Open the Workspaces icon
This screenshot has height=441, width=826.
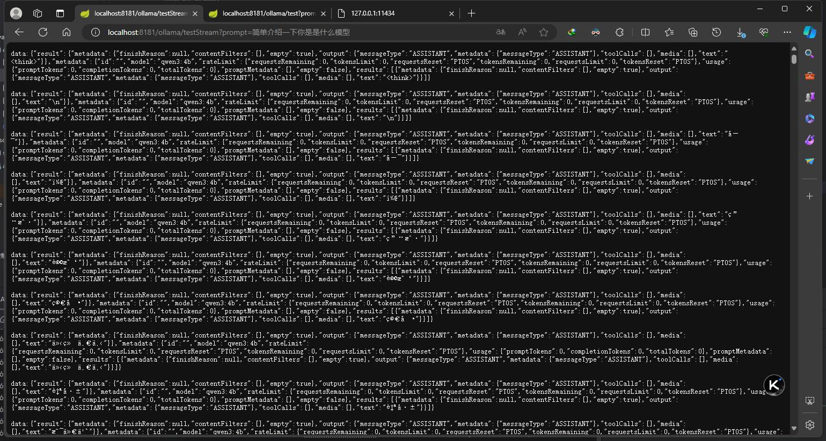(x=38, y=13)
